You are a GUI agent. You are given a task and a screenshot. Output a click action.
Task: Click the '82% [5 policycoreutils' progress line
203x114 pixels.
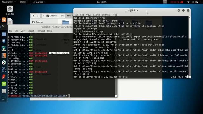[x=101, y=77]
